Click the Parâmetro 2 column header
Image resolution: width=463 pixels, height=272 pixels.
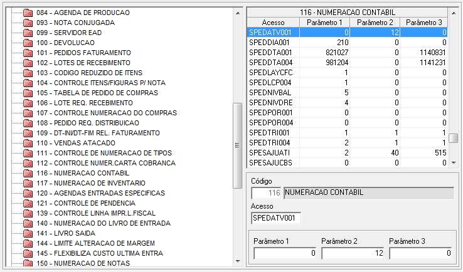pos(375,23)
